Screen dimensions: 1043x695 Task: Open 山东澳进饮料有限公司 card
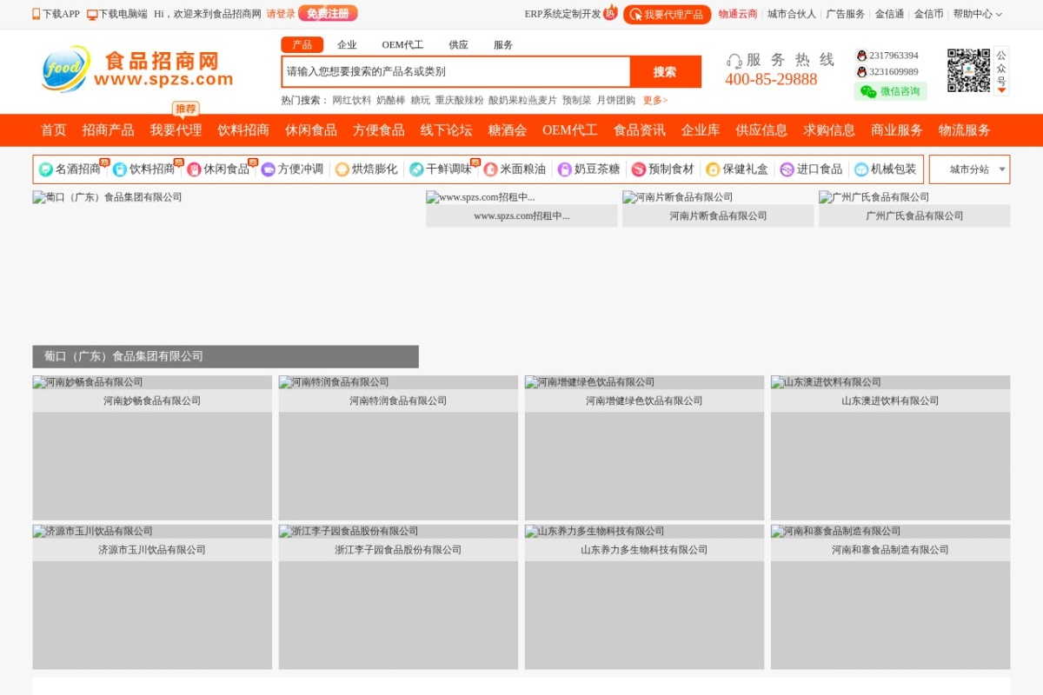tap(890, 448)
